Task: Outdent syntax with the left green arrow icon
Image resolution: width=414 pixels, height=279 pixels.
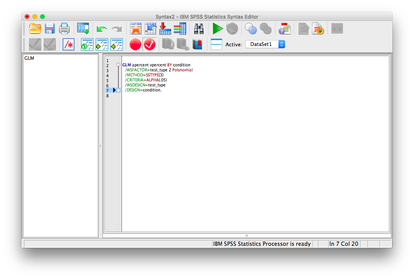Action: click(x=117, y=44)
